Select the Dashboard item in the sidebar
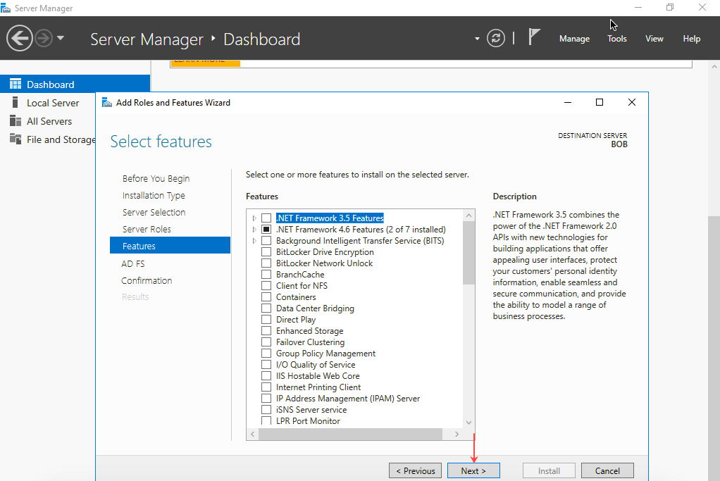The image size is (720, 481). [x=75, y=84]
